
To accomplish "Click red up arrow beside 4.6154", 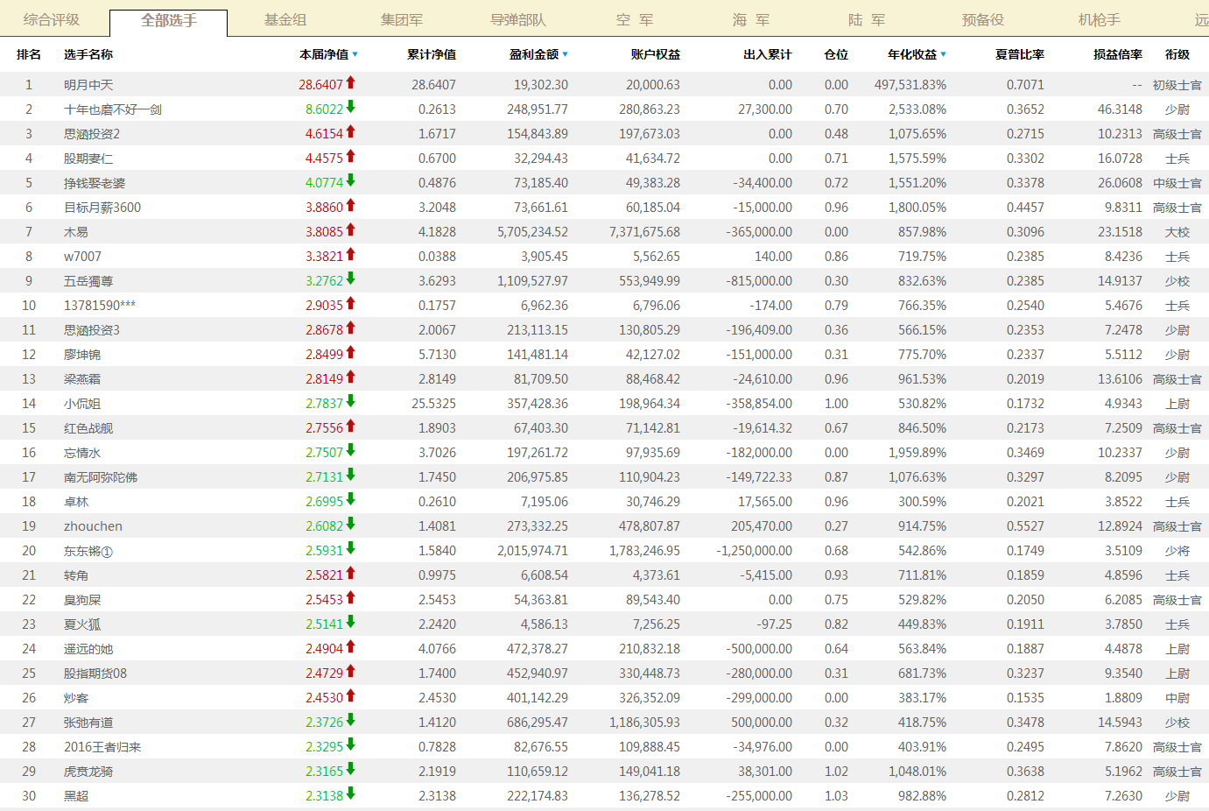I will coord(351,131).
